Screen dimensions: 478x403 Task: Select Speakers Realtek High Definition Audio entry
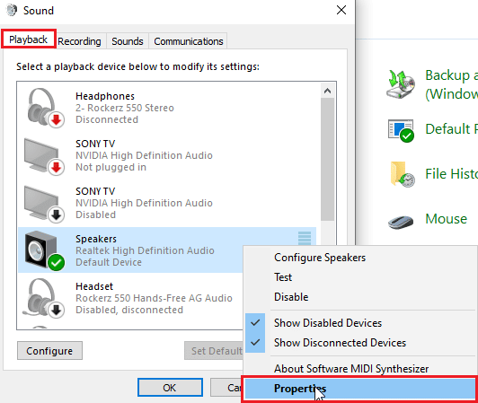167,250
